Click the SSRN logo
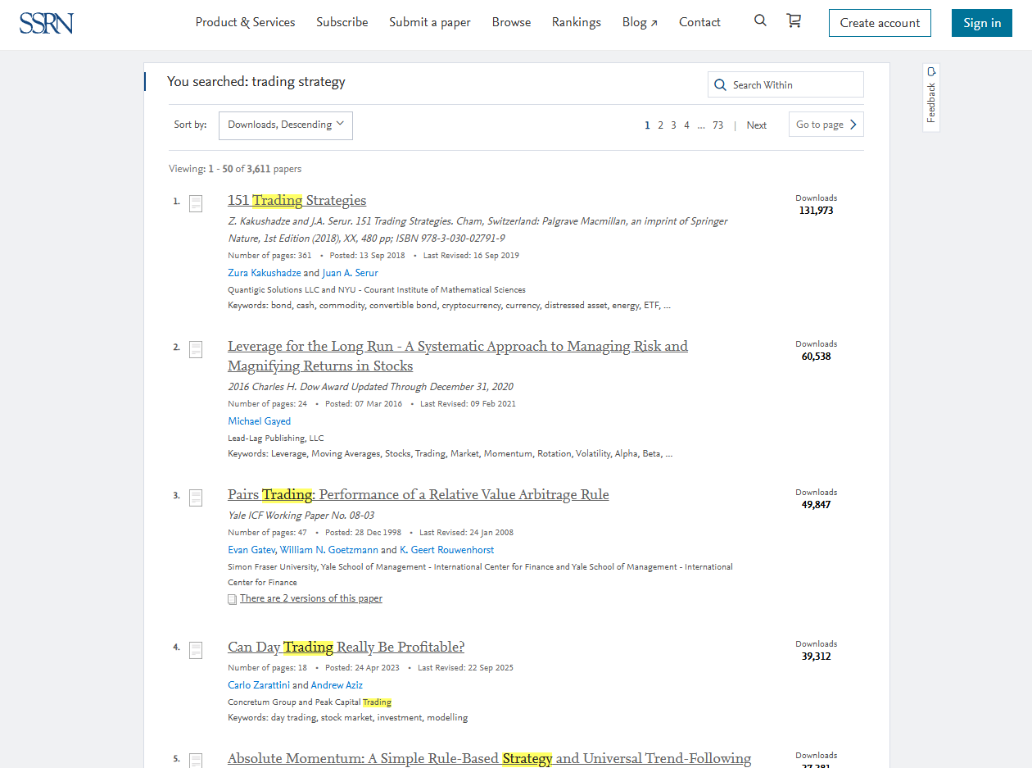The width and height of the screenshot is (1032, 768). coord(47,22)
